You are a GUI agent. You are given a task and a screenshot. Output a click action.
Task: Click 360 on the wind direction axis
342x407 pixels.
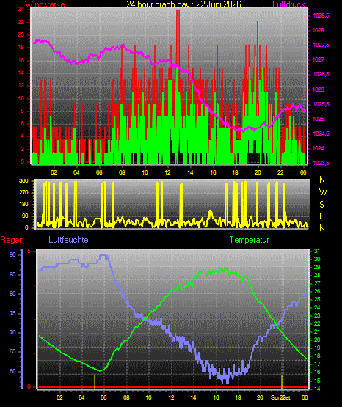pyautogui.click(x=23, y=181)
